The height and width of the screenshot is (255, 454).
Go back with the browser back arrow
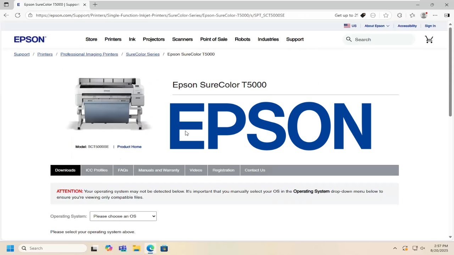tap(6, 15)
